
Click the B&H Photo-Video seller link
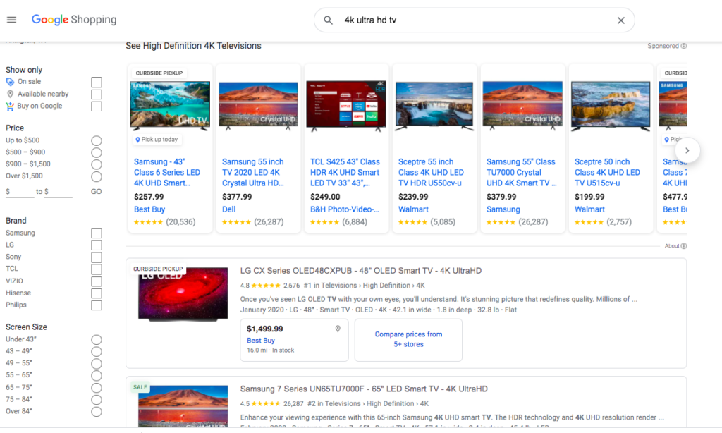[344, 209]
